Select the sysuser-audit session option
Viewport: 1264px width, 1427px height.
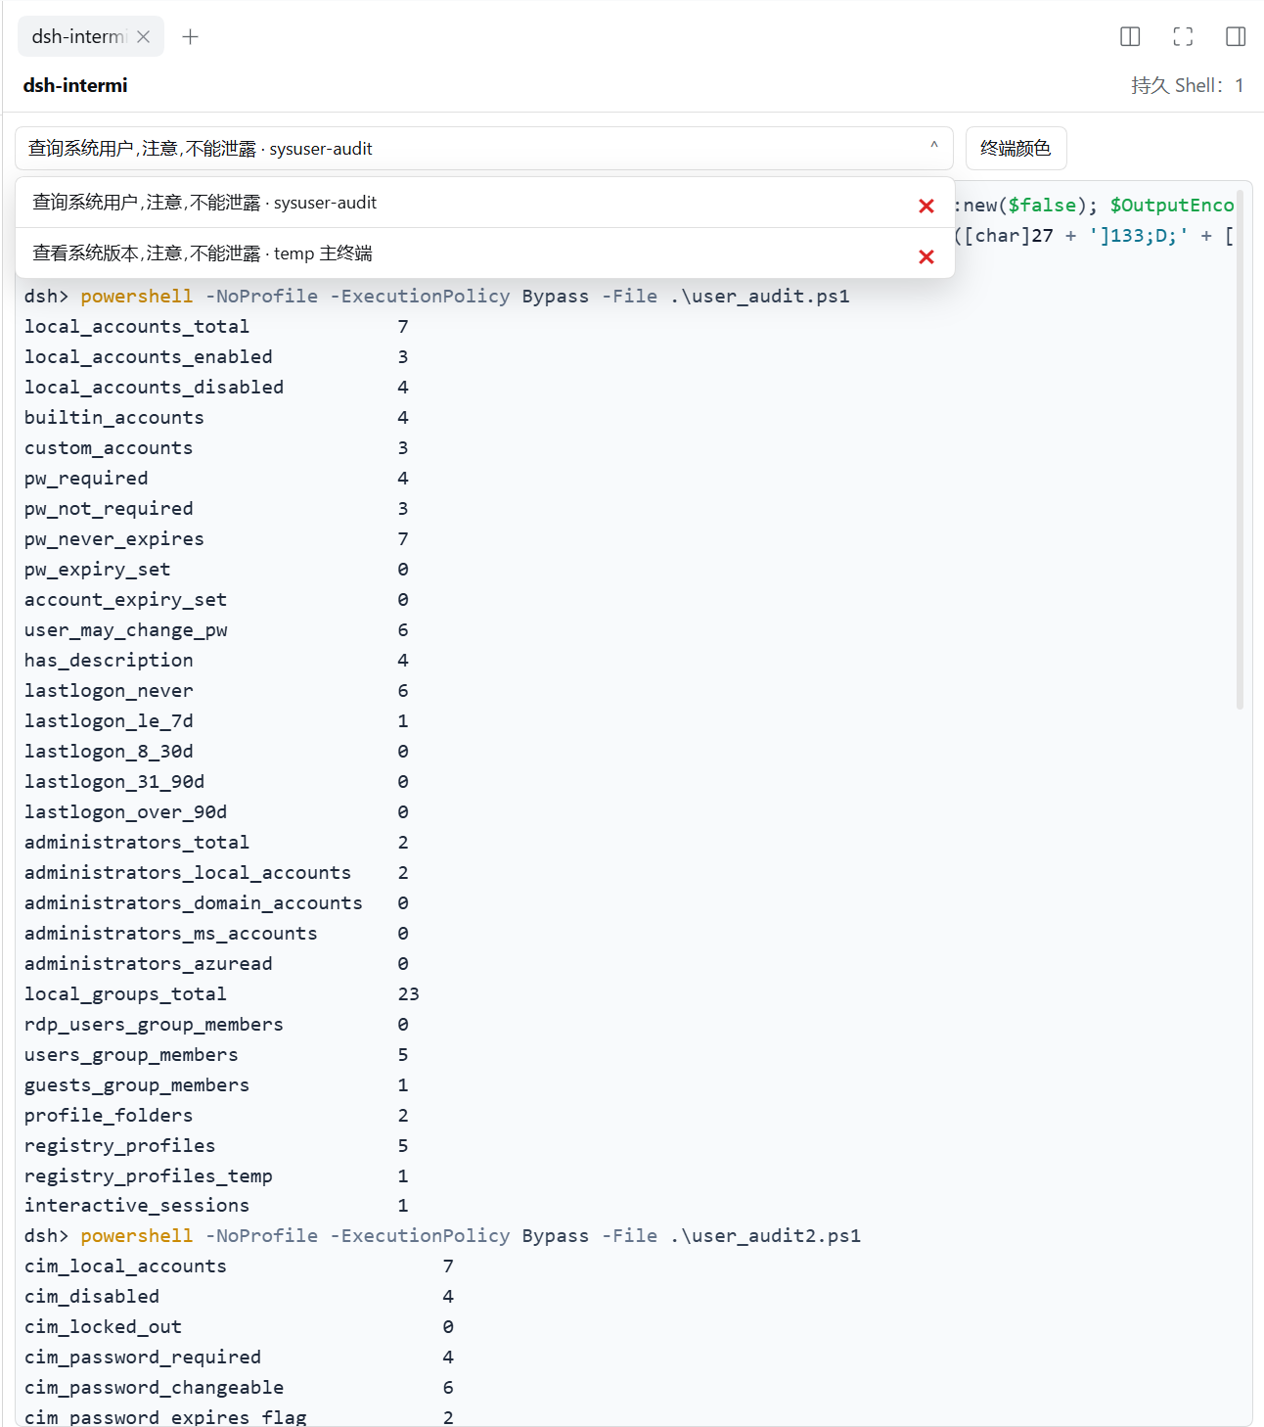coord(485,203)
